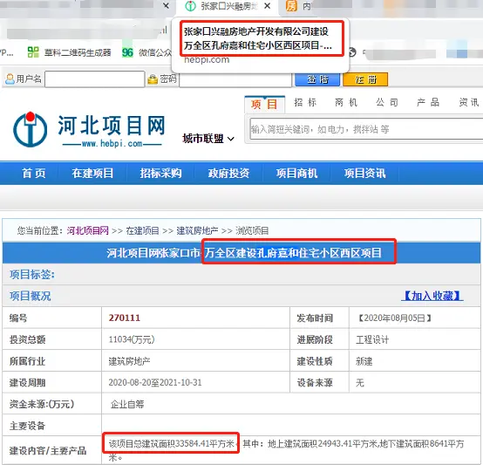Image resolution: width=483 pixels, height=465 pixels.
Task: Open 项目商机 in the navigation bar
Action: click(x=296, y=174)
